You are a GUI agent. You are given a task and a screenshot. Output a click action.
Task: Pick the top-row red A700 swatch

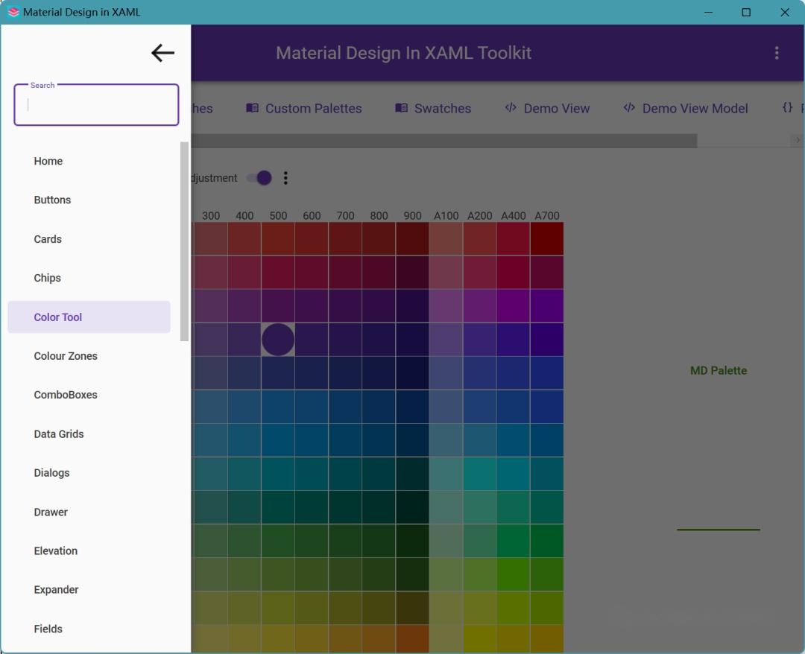tap(547, 238)
